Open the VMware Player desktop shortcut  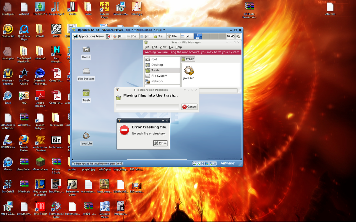[104, 10]
